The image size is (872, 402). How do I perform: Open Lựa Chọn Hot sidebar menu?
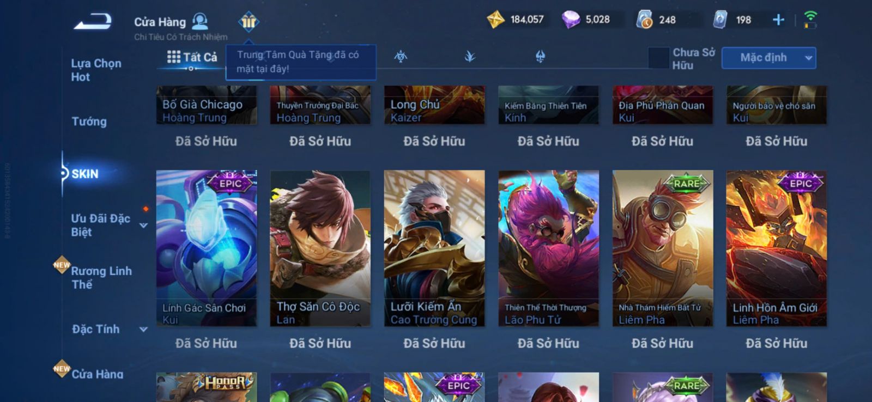(x=96, y=70)
